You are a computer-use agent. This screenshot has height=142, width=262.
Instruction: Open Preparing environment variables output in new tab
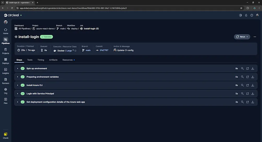247,77
